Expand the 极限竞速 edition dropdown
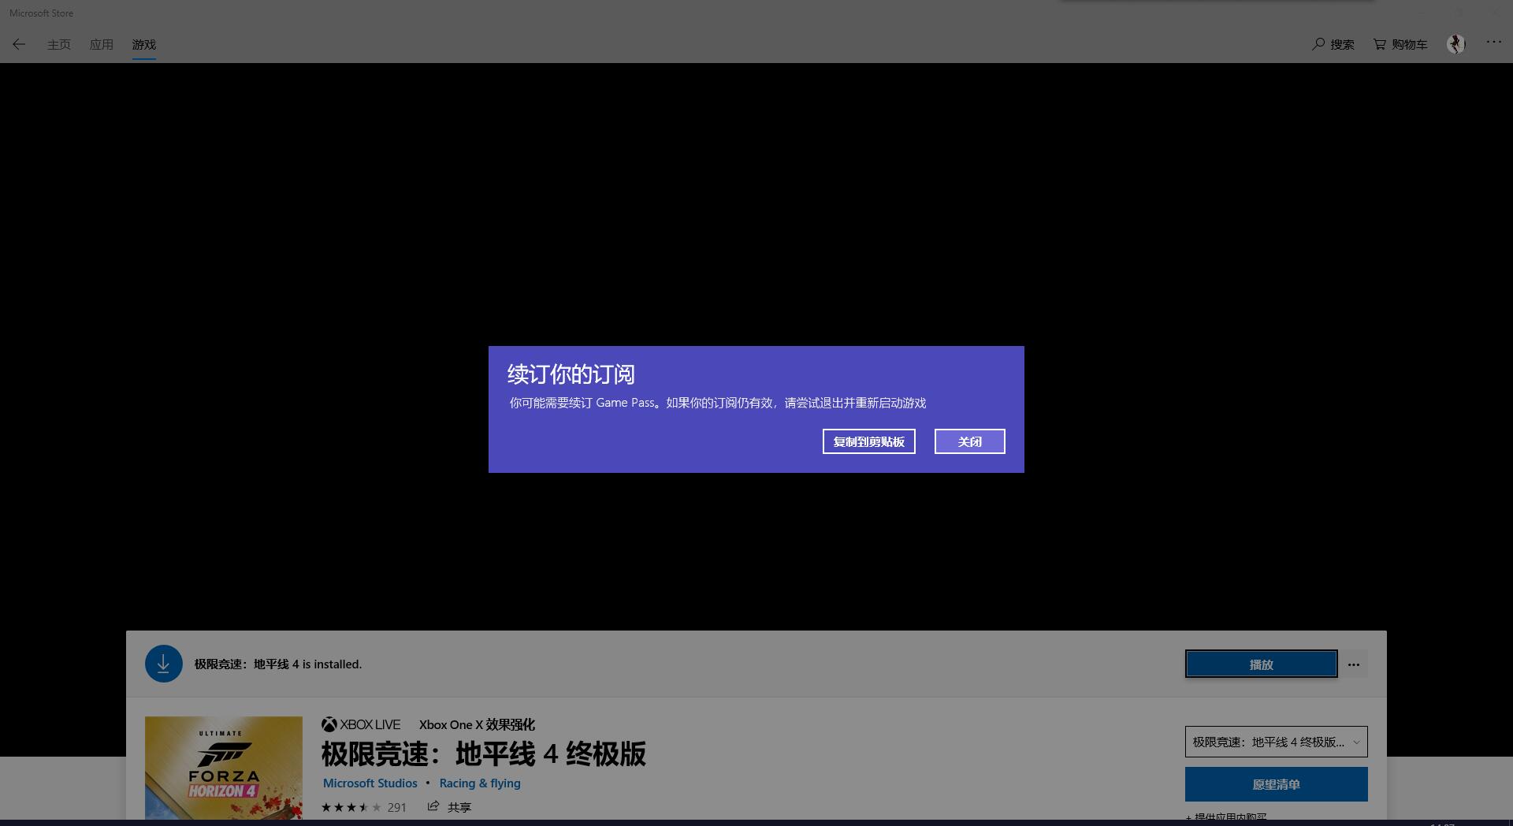Image resolution: width=1513 pixels, height=826 pixels. [x=1277, y=742]
